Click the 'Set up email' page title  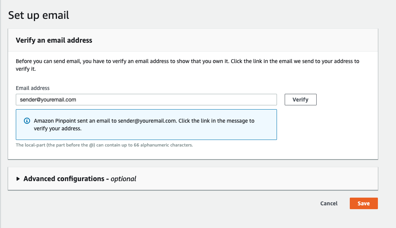[x=39, y=15]
